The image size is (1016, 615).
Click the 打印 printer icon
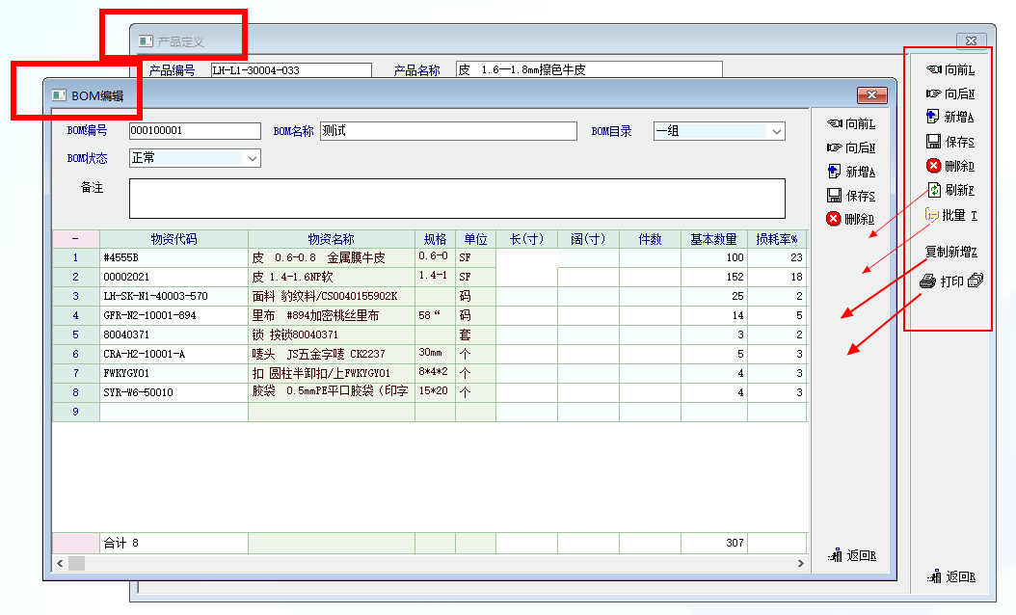tap(927, 281)
